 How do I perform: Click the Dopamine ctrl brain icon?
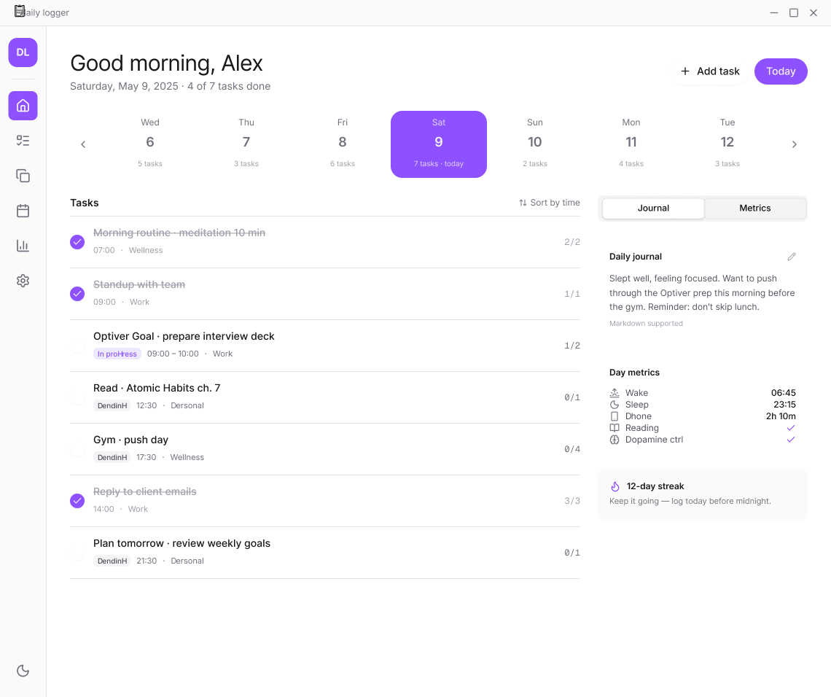tap(615, 440)
